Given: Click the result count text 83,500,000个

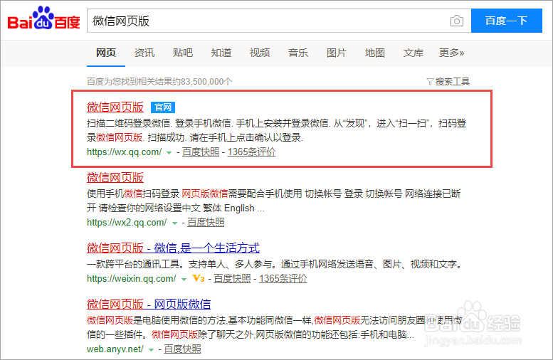Looking at the screenshot, I should pyautogui.click(x=206, y=82).
